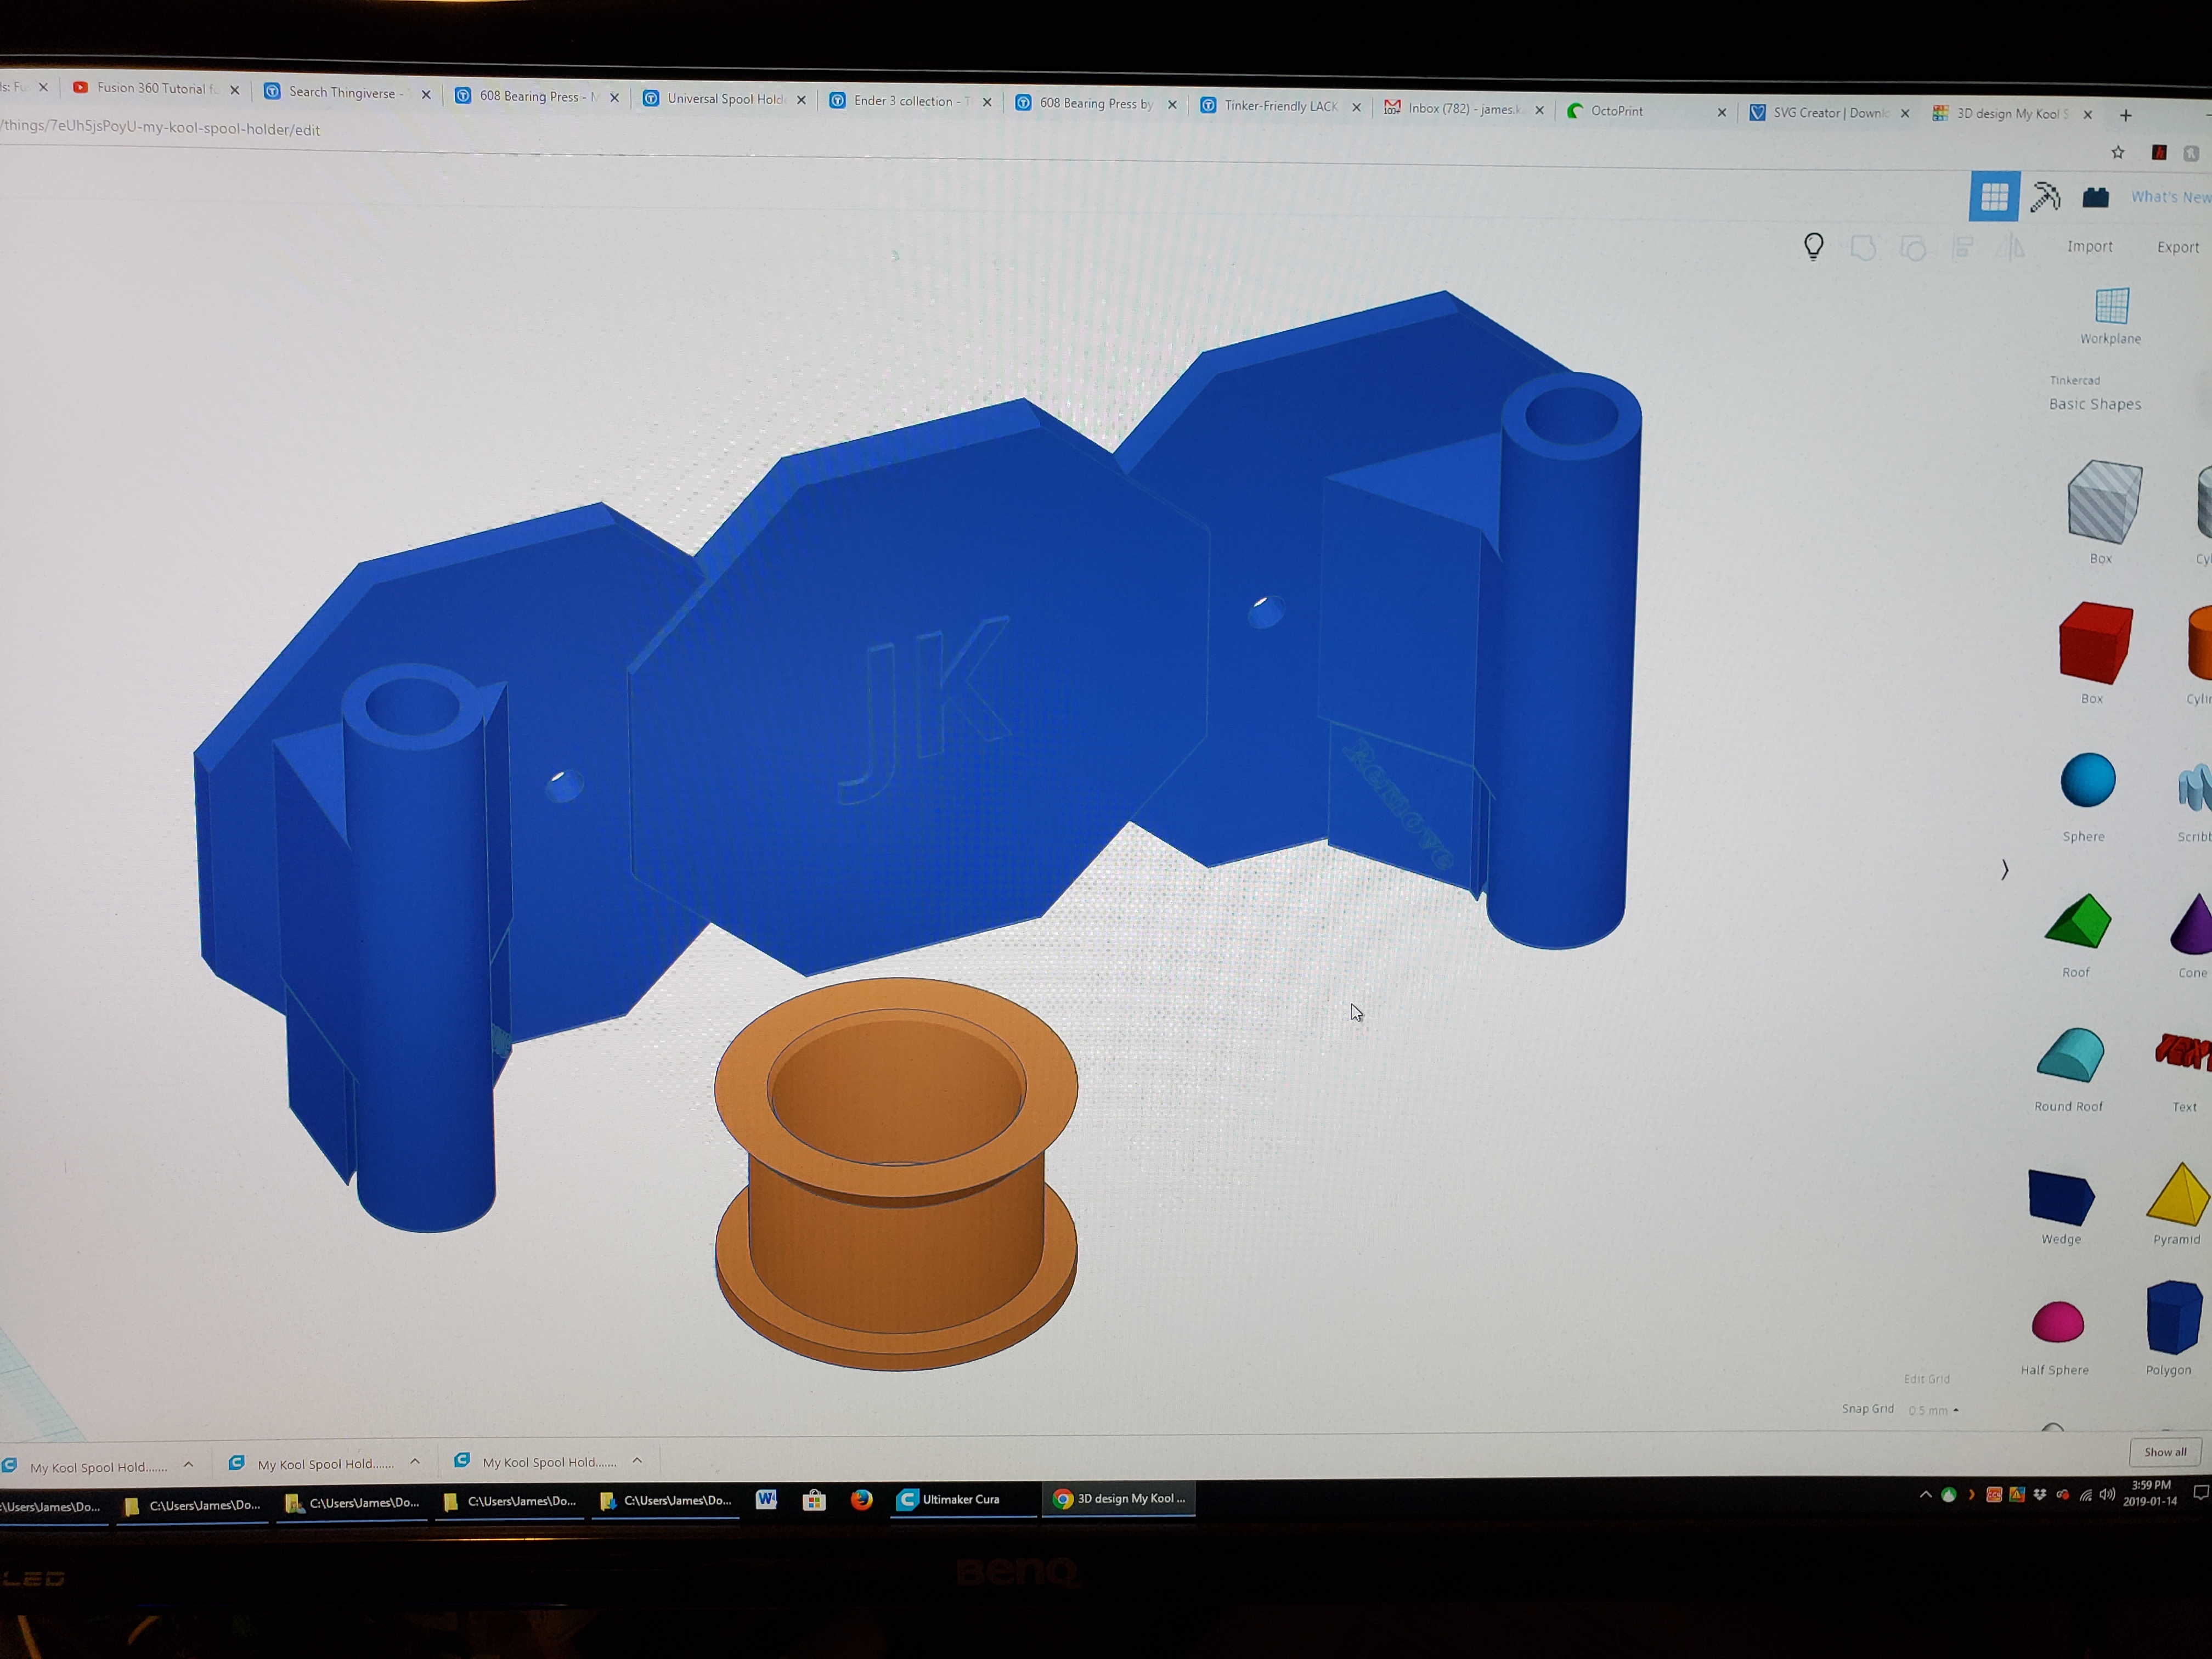Screen dimensions: 2212x1659
Task: Click the Ungroup shapes icon
Action: point(1913,248)
